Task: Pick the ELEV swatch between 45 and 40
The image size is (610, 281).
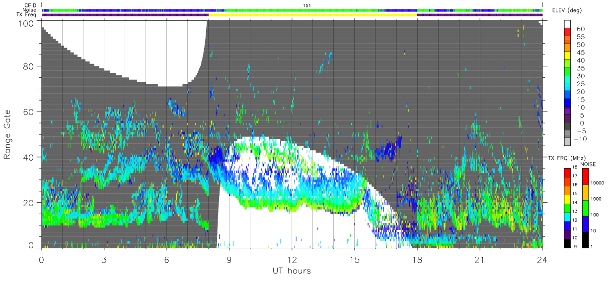Action: [567, 56]
